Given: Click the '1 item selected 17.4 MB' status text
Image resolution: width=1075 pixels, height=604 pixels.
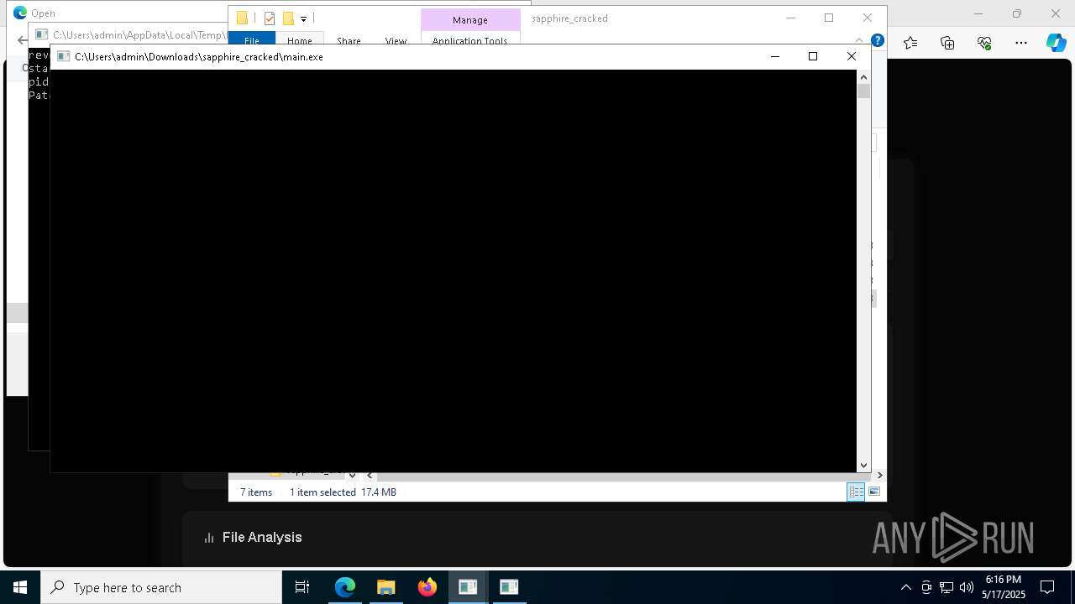Looking at the screenshot, I should (343, 492).
